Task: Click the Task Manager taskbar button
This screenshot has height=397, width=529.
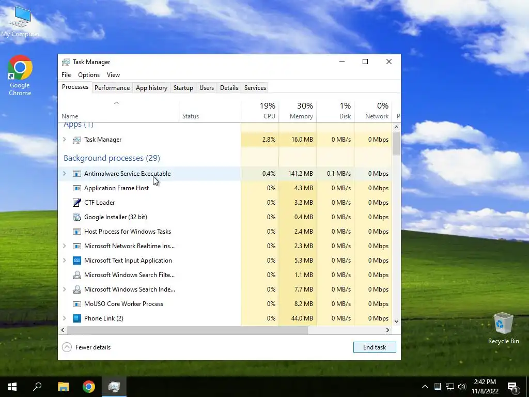Action: click(x=114, y=387)
